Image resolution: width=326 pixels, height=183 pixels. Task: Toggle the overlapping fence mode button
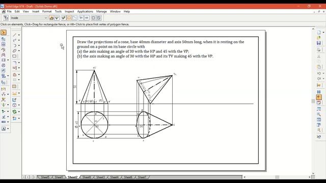[74, 18]
